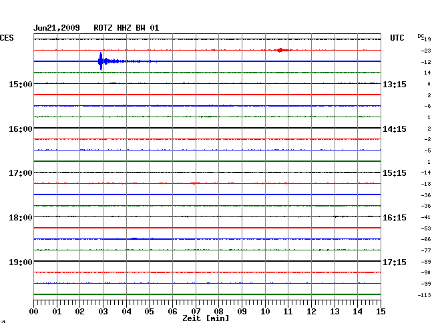This screenshot has width=434, height=329.
Task: Click DC offset value -41
Action: (x=426, y=217)
